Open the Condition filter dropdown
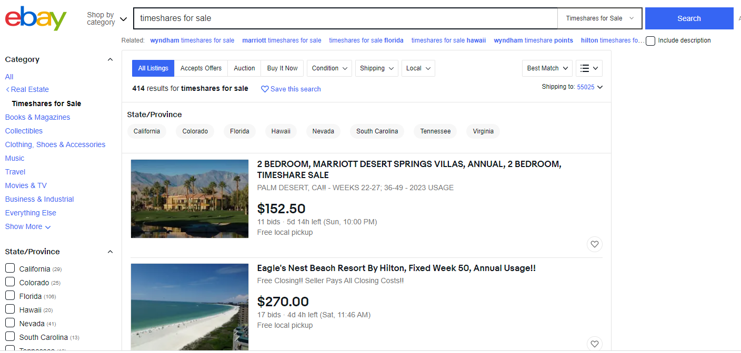The image size is (741, 353). [329, 68]
